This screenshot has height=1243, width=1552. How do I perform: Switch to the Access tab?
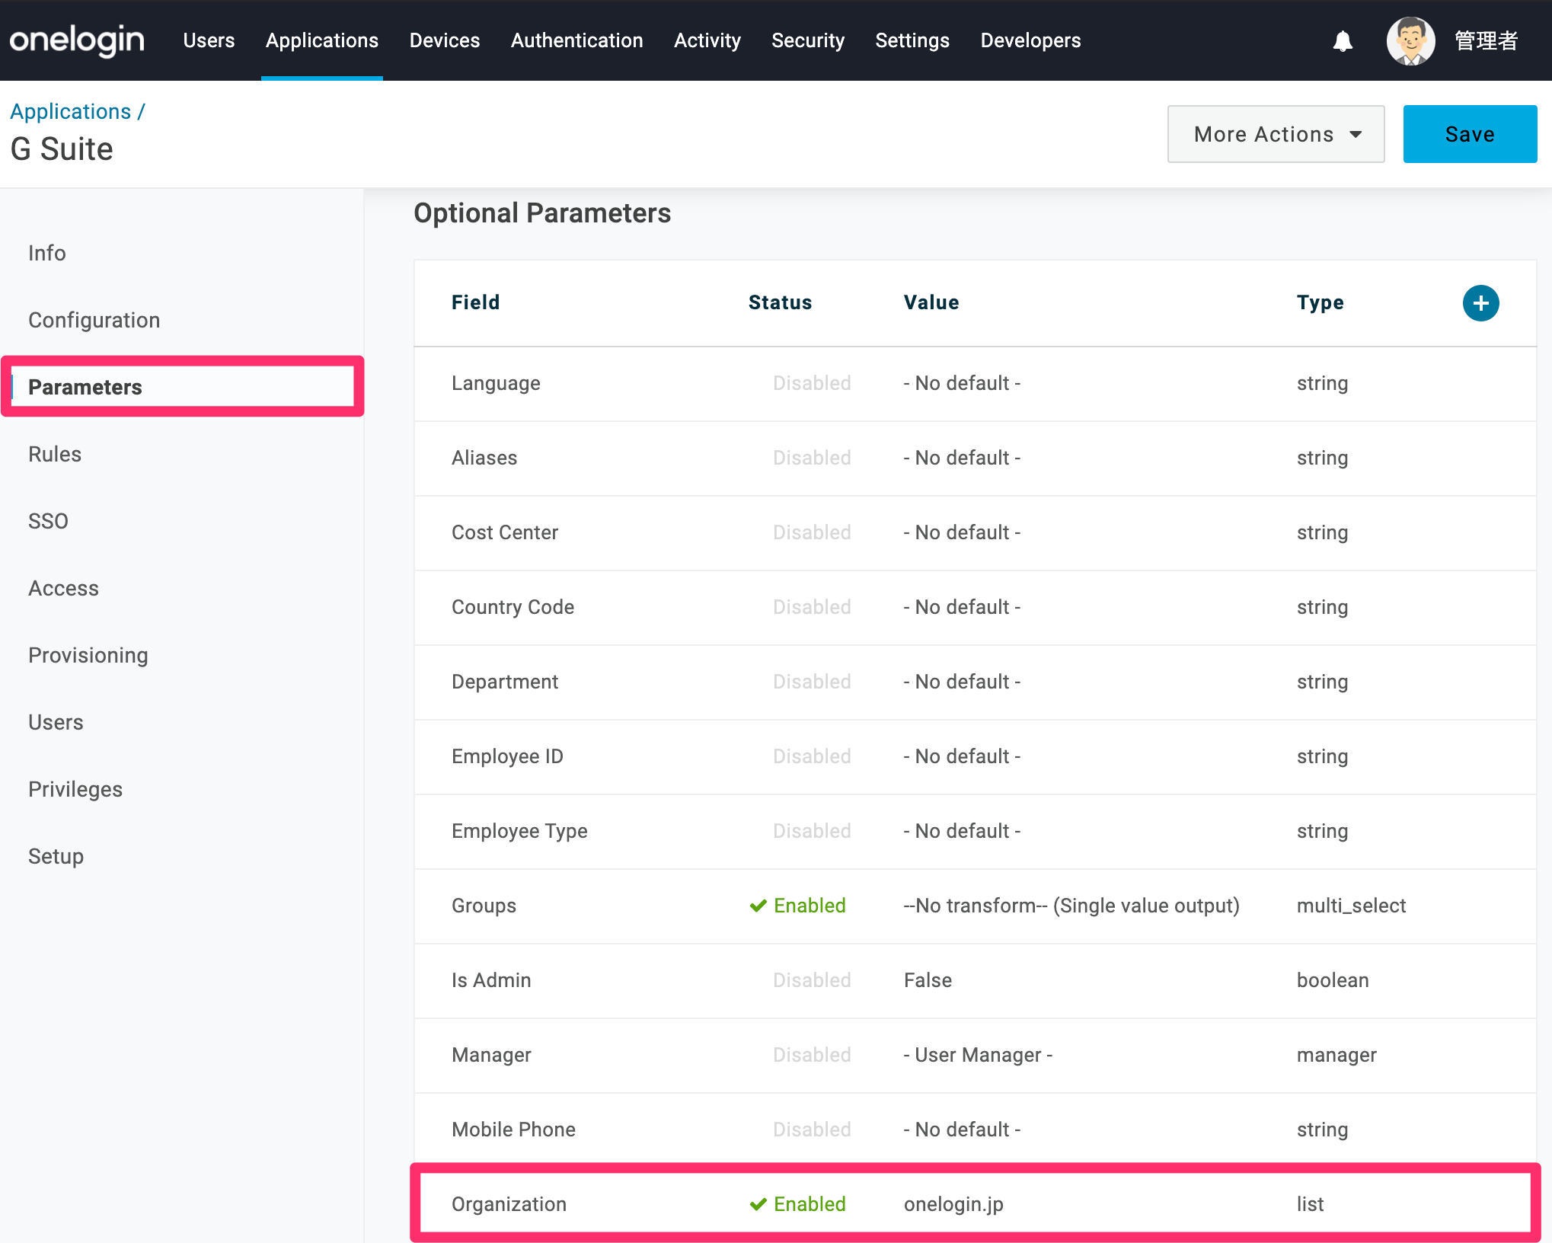pyautogui.click(x=64, y=588)
